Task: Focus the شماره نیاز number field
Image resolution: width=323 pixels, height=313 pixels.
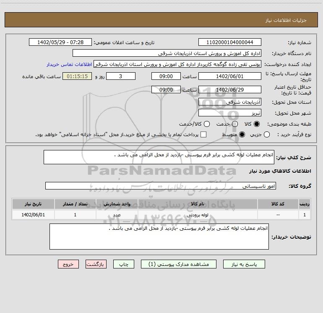Action: [230, 42]
